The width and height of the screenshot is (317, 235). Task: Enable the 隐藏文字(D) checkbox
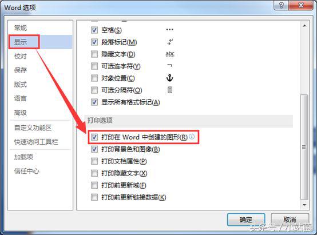[x=94, y=54]
